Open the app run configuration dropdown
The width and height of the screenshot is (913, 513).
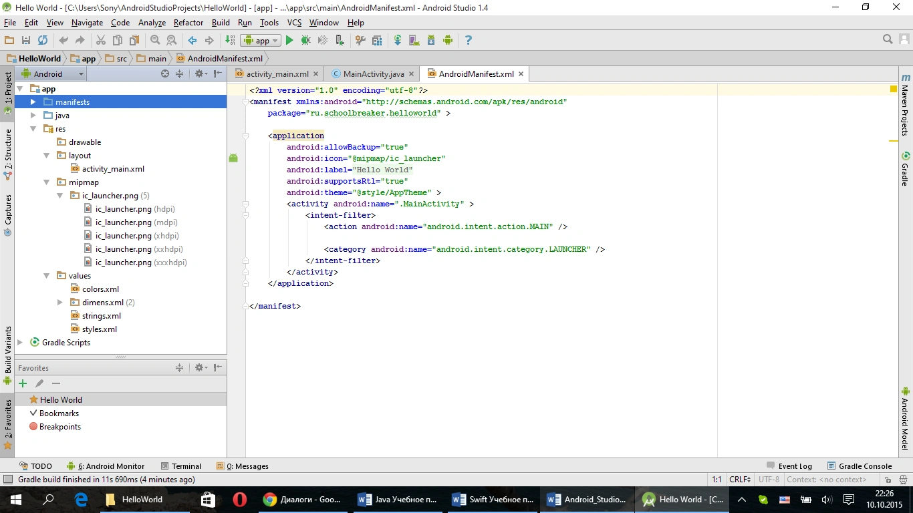(x=261, y=41)
